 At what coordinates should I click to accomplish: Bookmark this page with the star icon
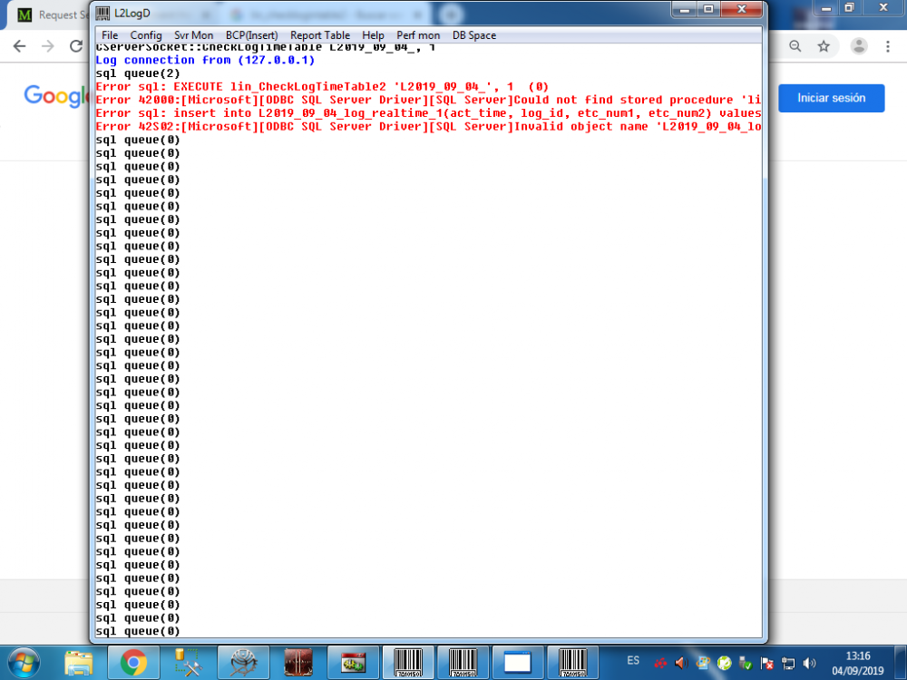click(x=824, y=46)
